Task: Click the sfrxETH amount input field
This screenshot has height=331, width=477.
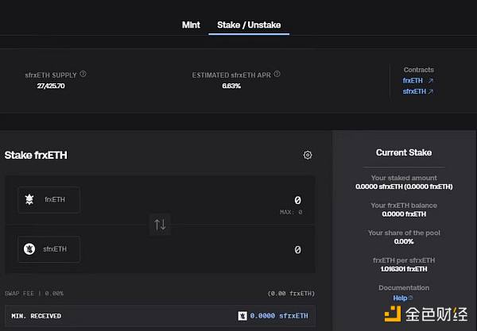Action: 297,249
